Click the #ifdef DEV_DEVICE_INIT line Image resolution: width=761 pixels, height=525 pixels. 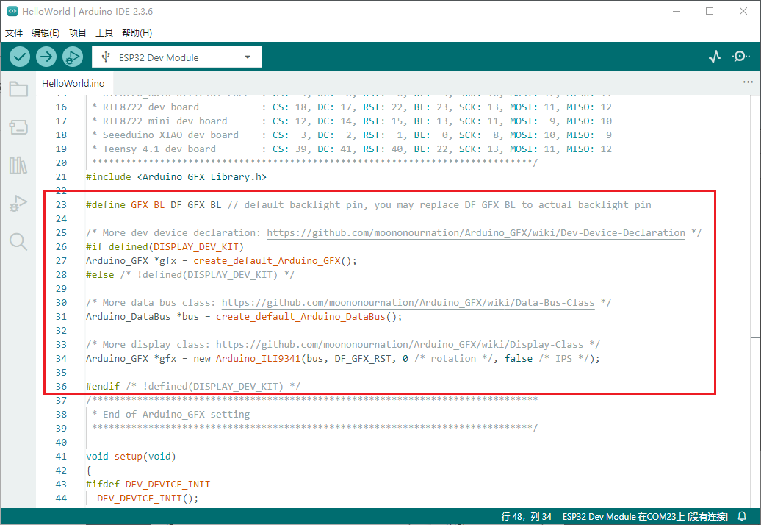(148, 485)
